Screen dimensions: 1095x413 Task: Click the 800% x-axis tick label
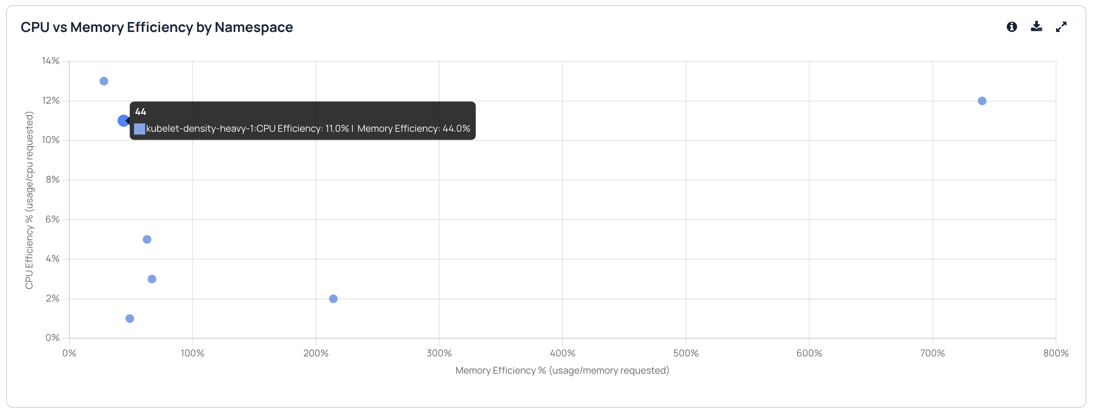(x=1056, y=353)
